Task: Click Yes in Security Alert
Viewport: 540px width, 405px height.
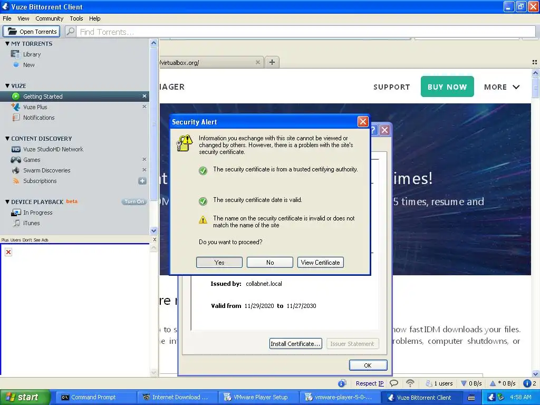Action: (219, 263)
